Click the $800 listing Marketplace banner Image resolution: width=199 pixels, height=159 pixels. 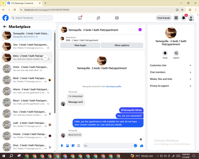pos(101,39)
